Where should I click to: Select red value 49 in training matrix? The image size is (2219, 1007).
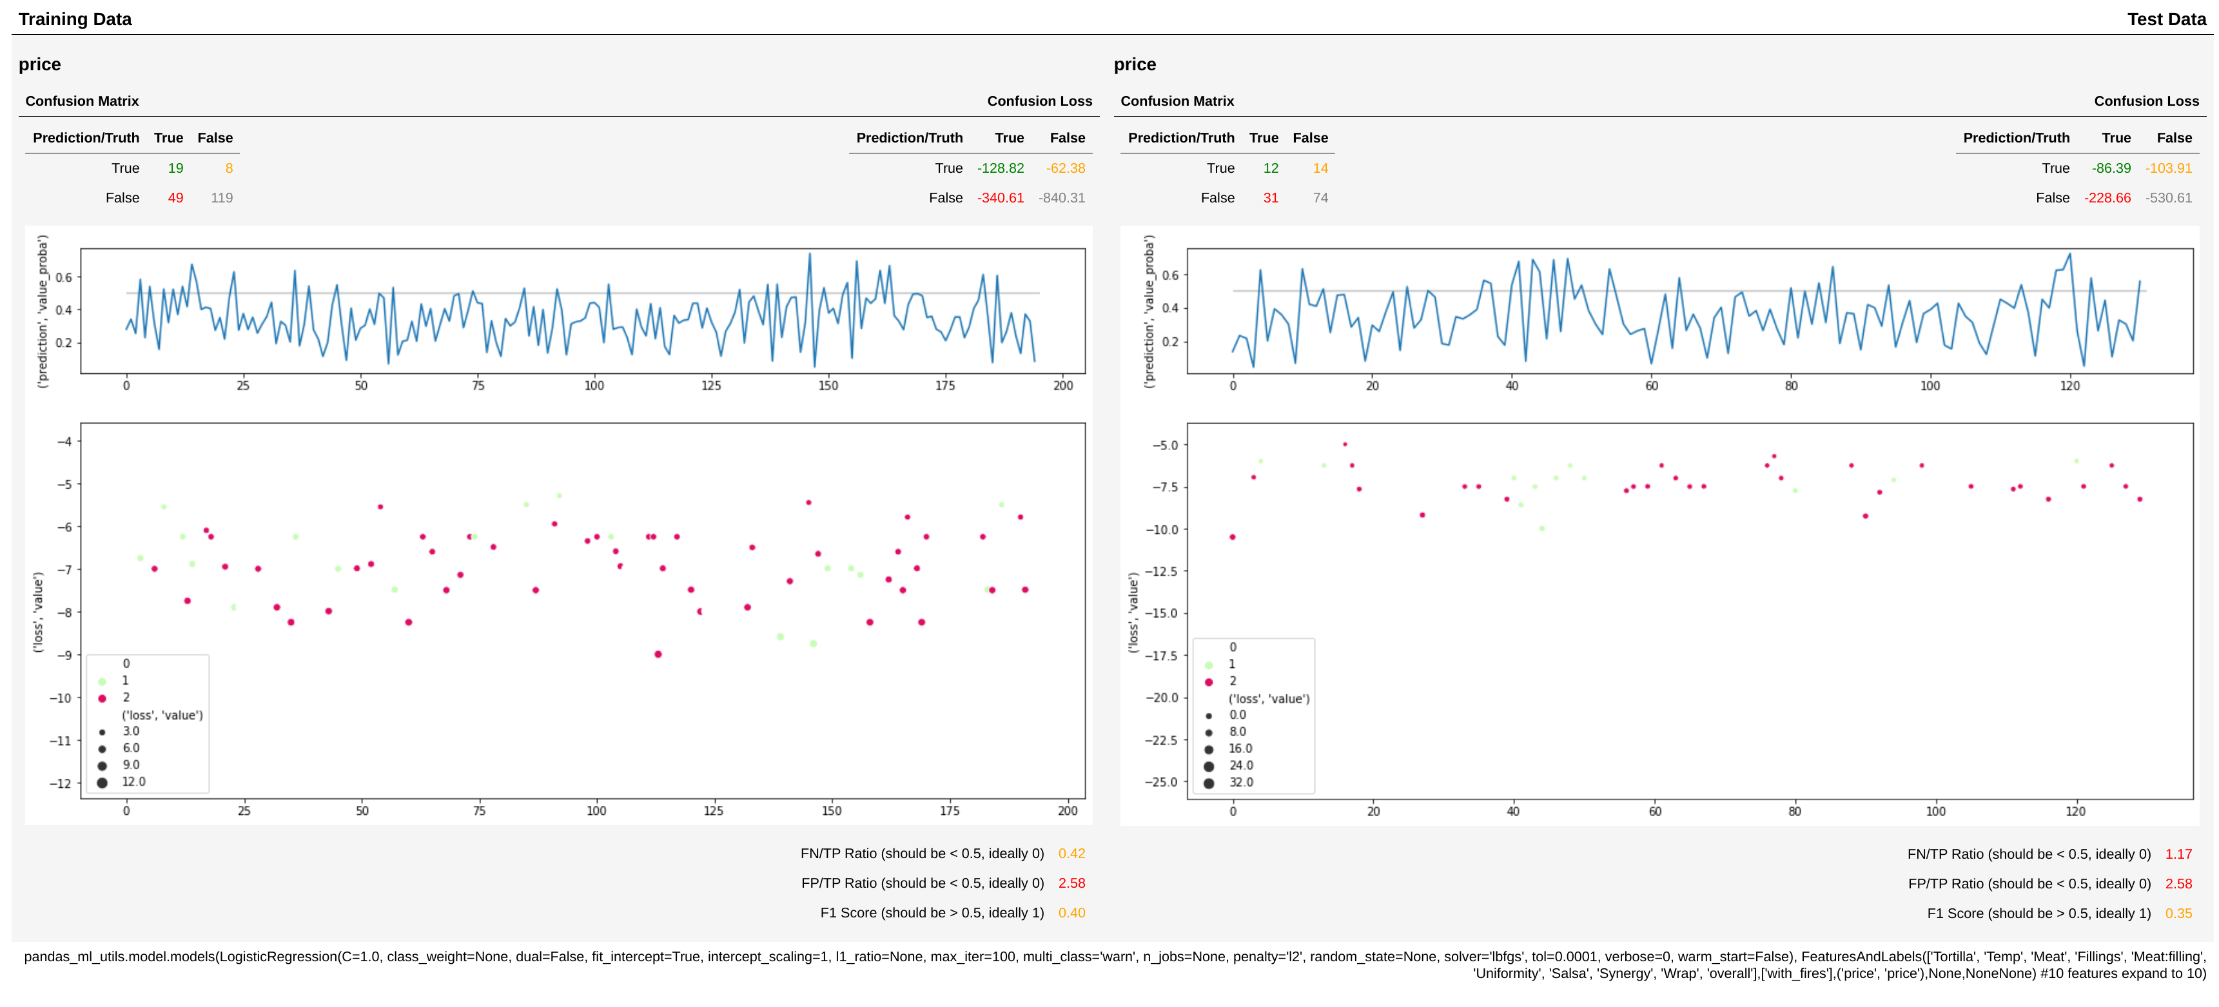[176, 197]
